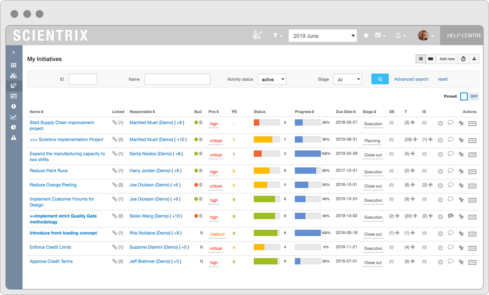Viewport: 489px width, 295px height.
Task: Add a DE item to Introduce front-loading concept
Action: (397, 233)
